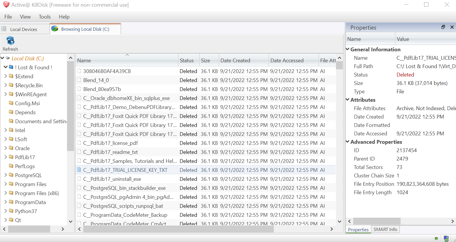Click the Browsing Local Disk tab icon
Screen dimensions: 456x242
click(x=55, y=29)
